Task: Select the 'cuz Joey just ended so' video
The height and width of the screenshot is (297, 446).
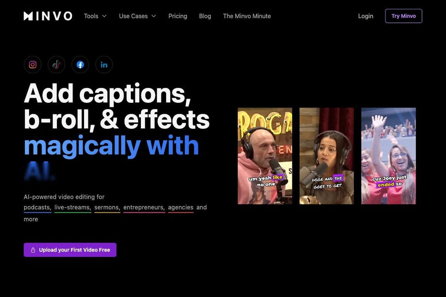Action: 389,156
